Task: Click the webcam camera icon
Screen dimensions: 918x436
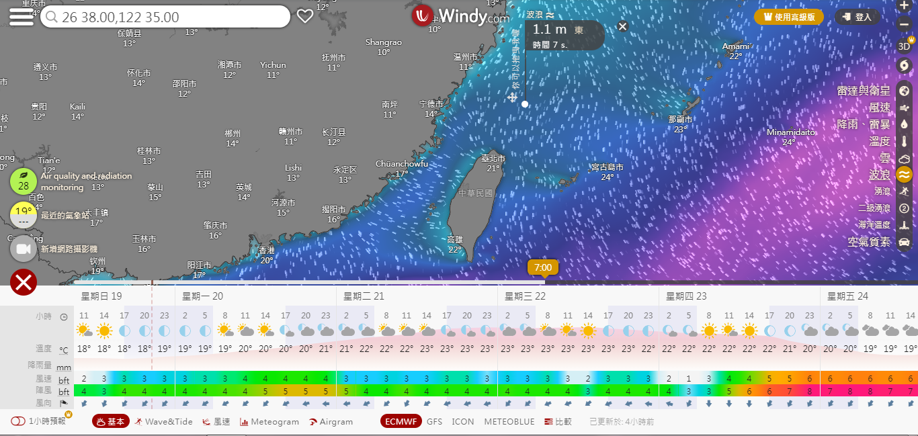Action: [x=24, y=249]
